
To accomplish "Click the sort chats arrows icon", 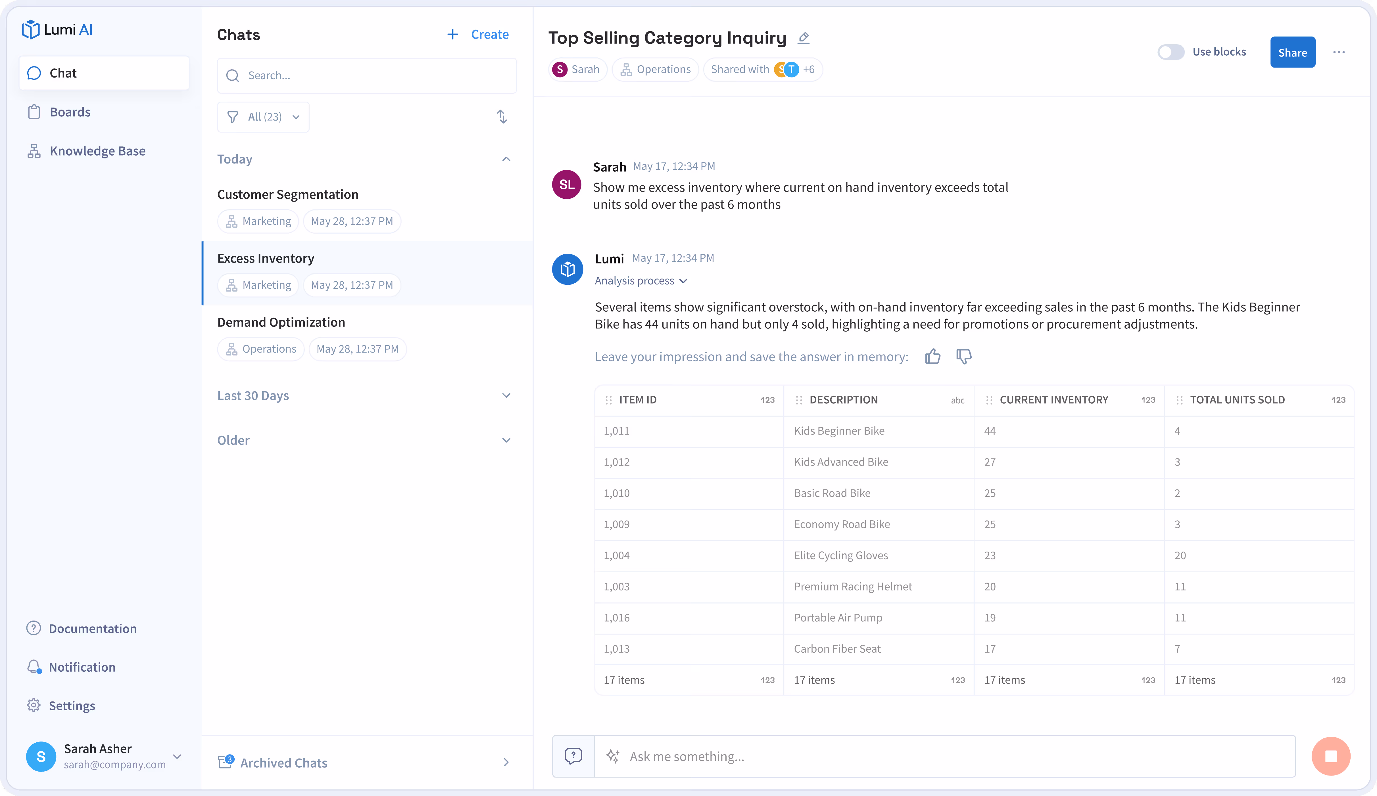I will point(502,117).
